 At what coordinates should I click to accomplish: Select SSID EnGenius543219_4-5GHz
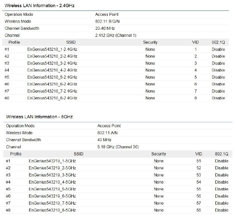[x=52, y=182]
